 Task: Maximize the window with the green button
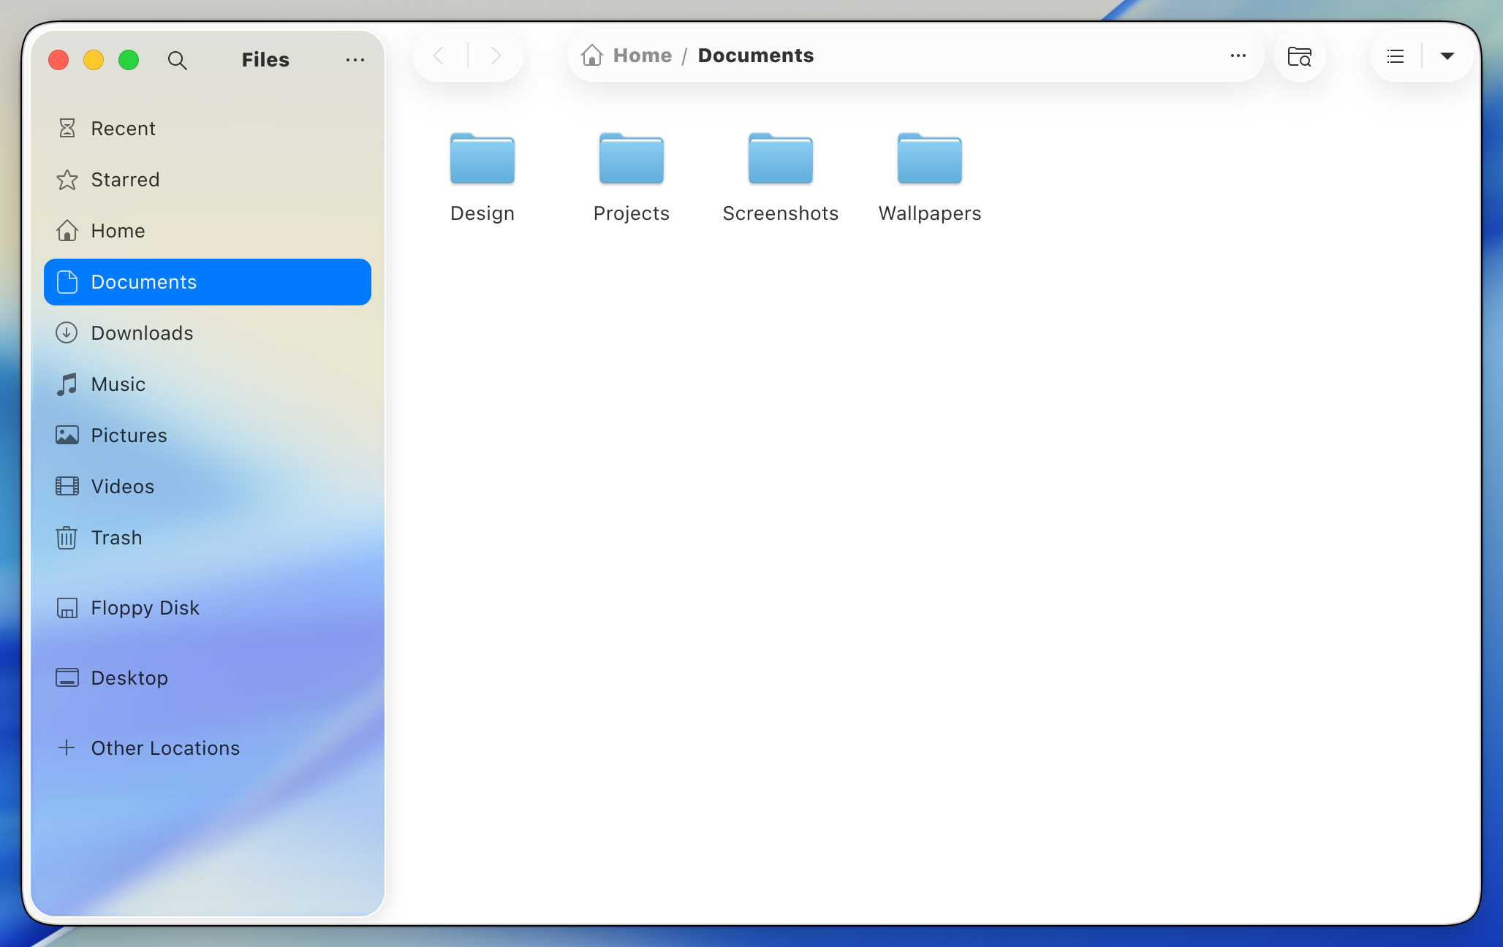(x=129, y=60)
